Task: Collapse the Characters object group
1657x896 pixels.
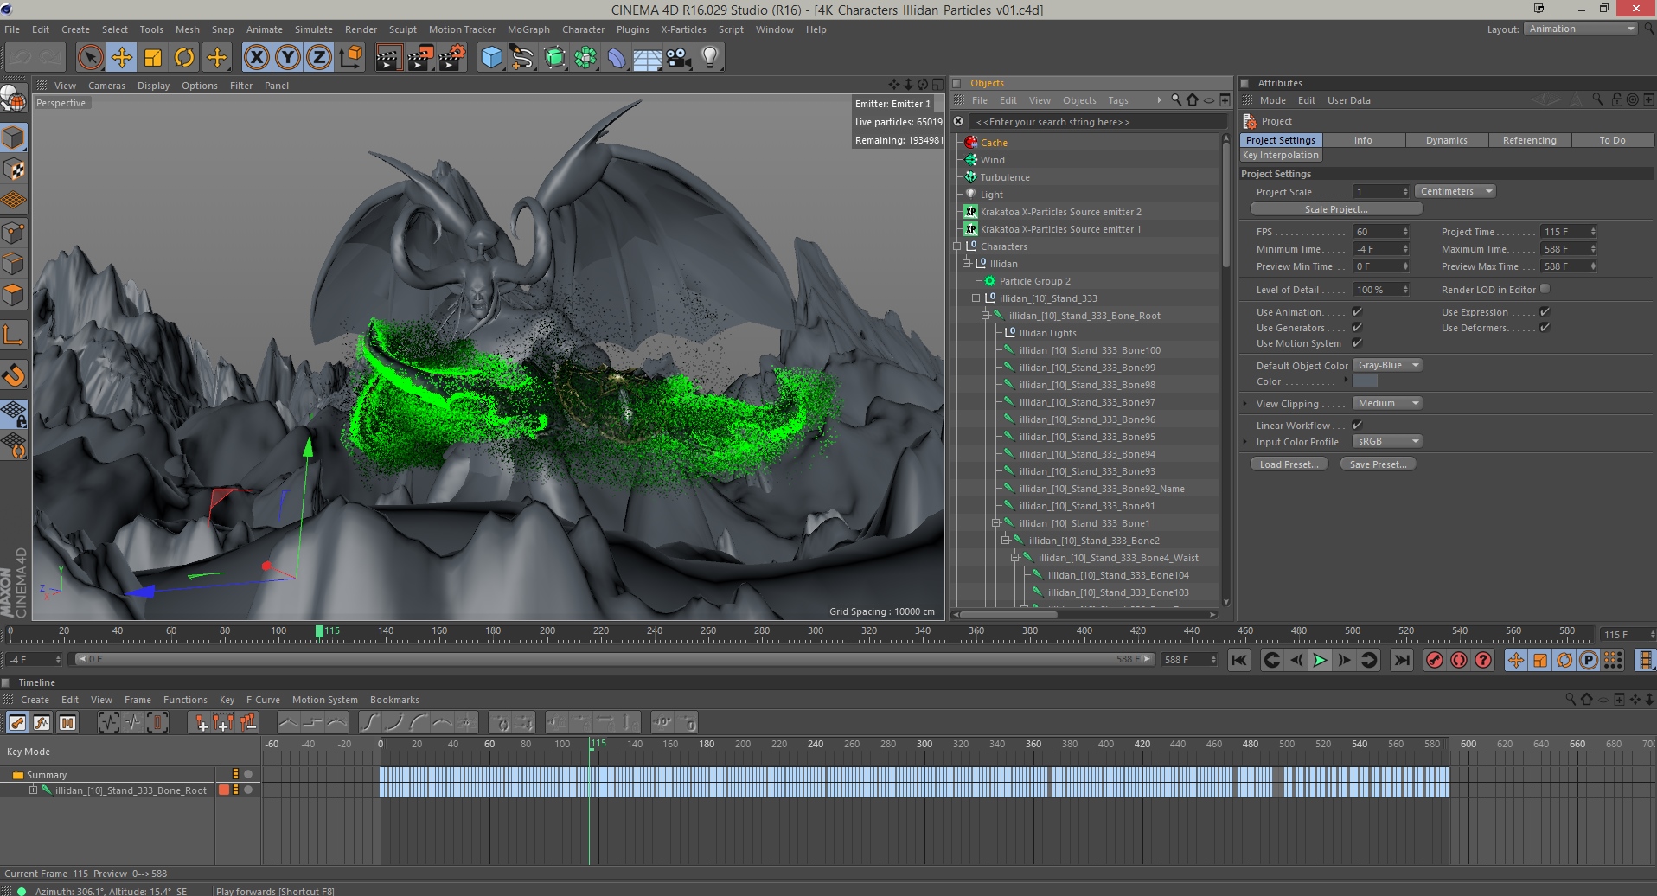Action: pyautogui.click(x=957, y=246)
